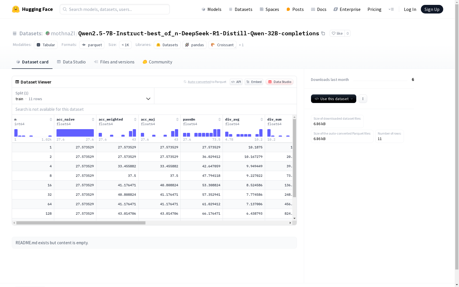Open the API button in viewer
Screen dimensions: 459x287
[236, 82]
